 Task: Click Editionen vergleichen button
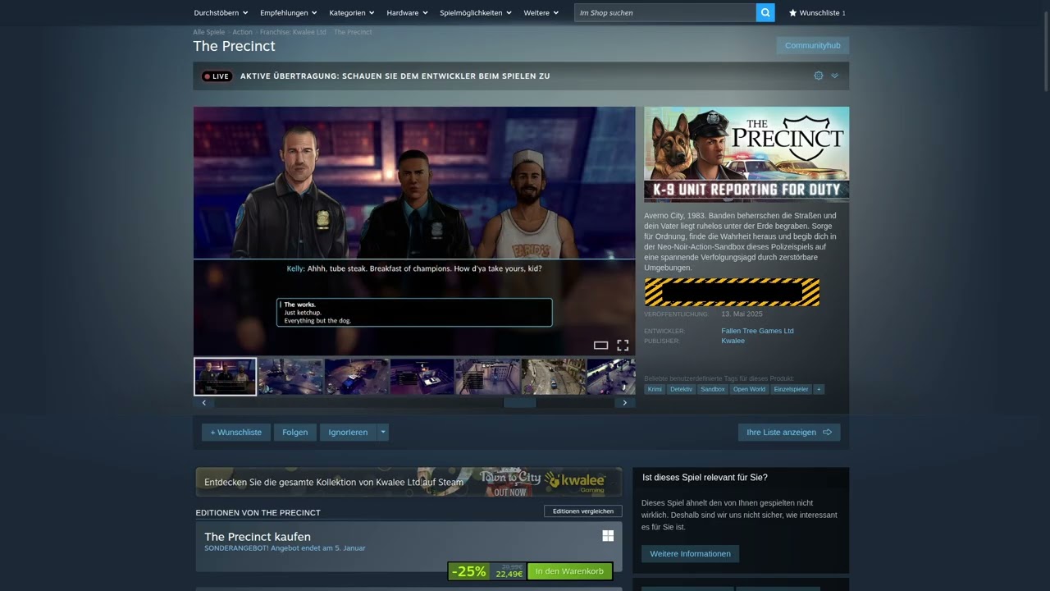click(x=583, y=511)
